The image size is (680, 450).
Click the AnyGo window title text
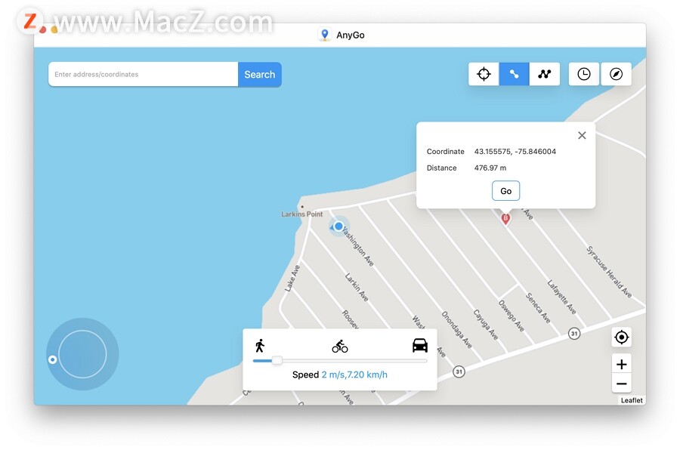pos(351,35)
